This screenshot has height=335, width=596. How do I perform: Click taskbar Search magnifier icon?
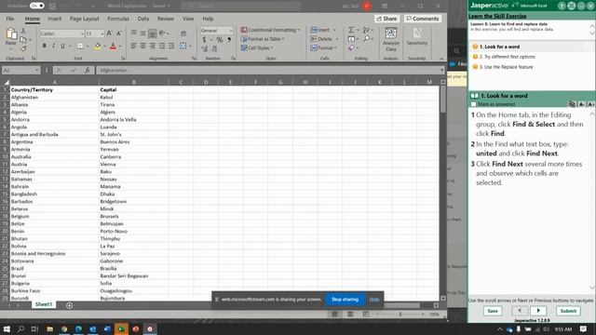tap(20, 328)
